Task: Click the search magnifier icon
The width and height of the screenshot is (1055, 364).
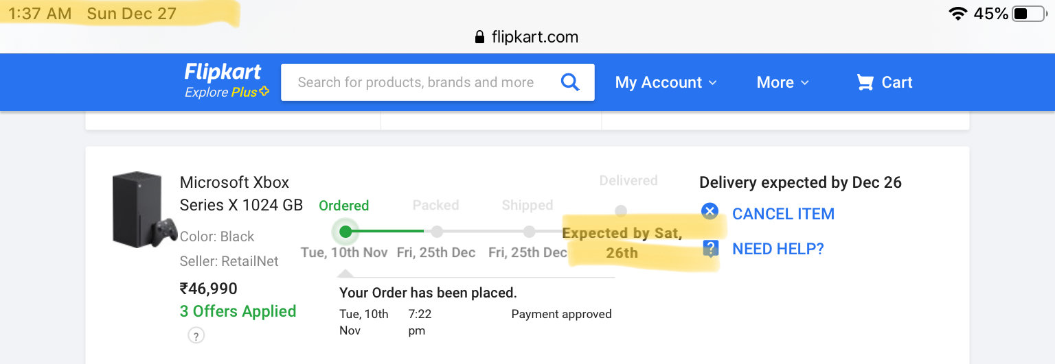Action: (570, 82)
